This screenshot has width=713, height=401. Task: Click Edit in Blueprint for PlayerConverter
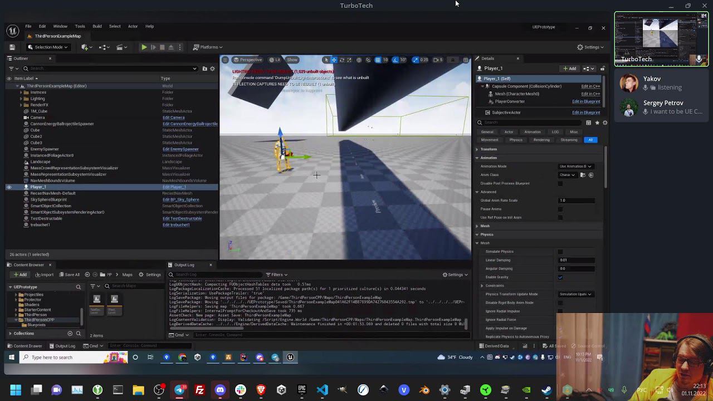click(586, 101)
